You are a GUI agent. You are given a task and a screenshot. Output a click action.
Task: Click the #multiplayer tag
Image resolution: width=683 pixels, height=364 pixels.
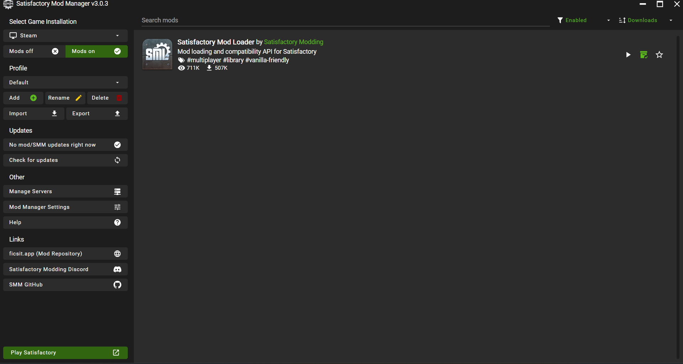point(204,60)
